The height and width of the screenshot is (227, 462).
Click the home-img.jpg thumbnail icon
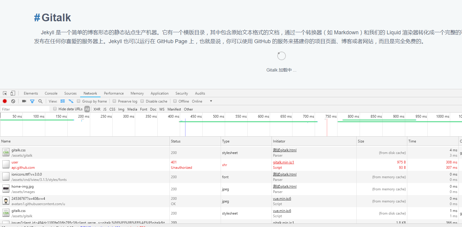6,189
